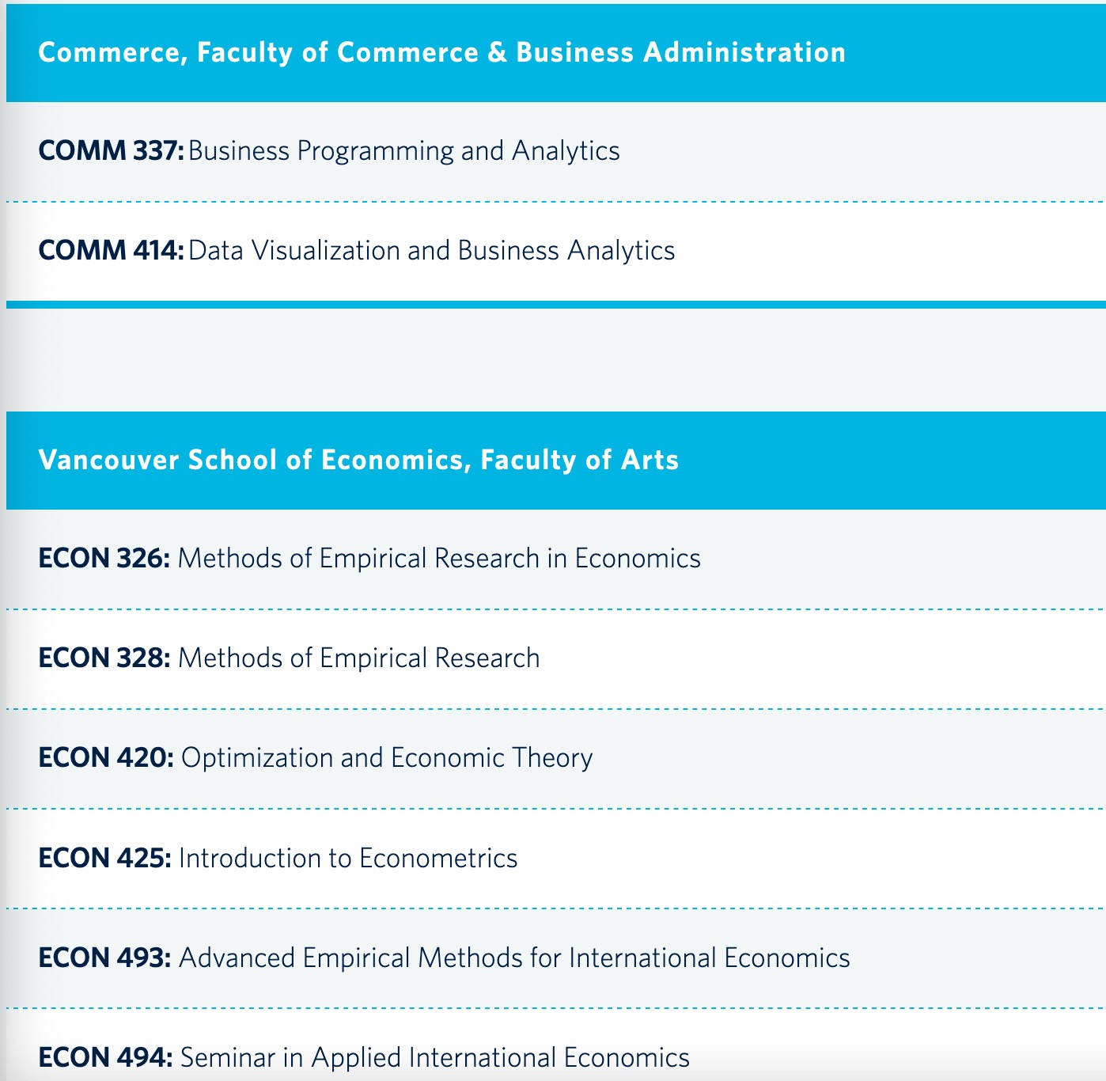Select Methods of Empirical Research in Economics title

(x=439, y=558)
